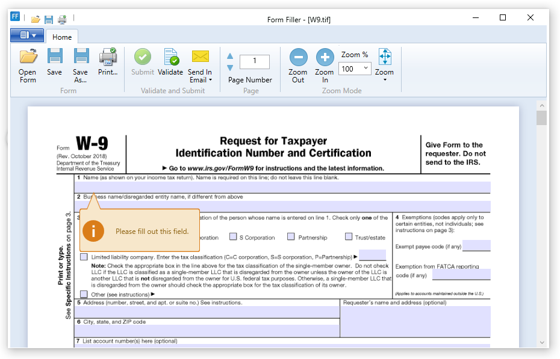Go to previous page with up arrow

(230, 56)
